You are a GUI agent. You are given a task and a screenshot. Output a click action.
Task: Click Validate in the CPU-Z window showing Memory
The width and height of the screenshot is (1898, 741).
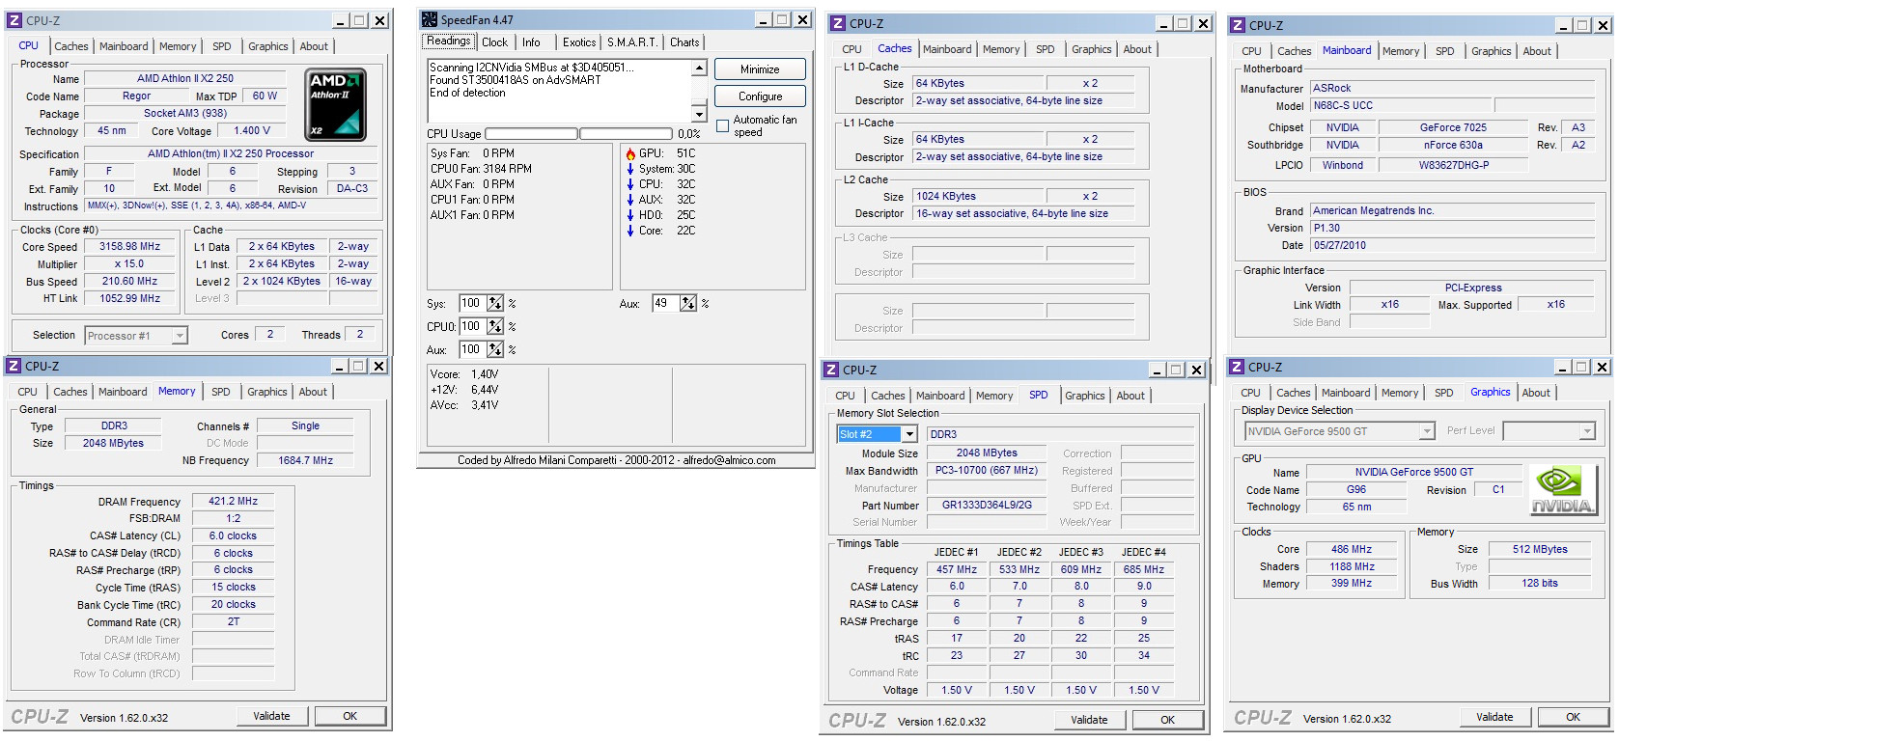pyautogui.click(x=272, y=716)
